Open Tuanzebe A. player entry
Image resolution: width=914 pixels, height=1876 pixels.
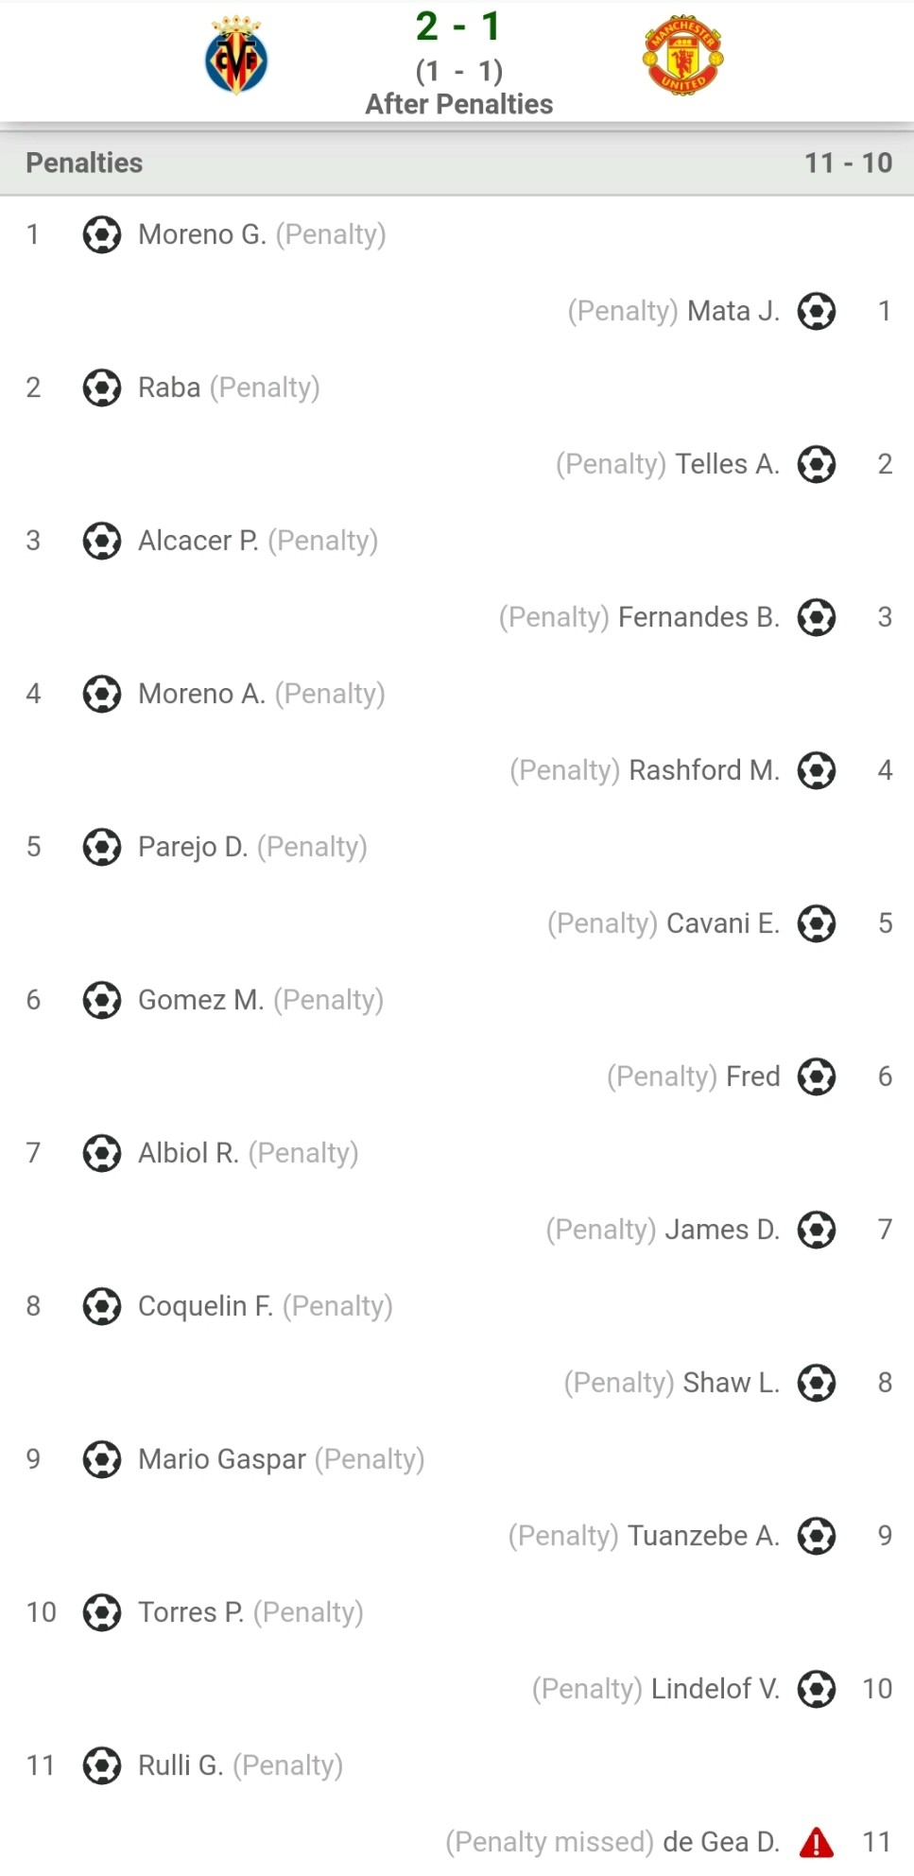[703, 1536]
